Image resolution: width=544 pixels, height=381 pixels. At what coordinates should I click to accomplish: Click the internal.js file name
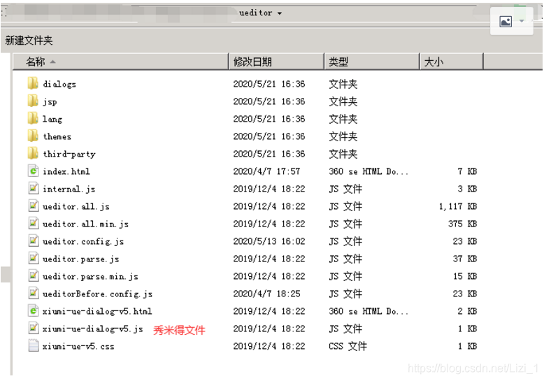pos(69,189)
